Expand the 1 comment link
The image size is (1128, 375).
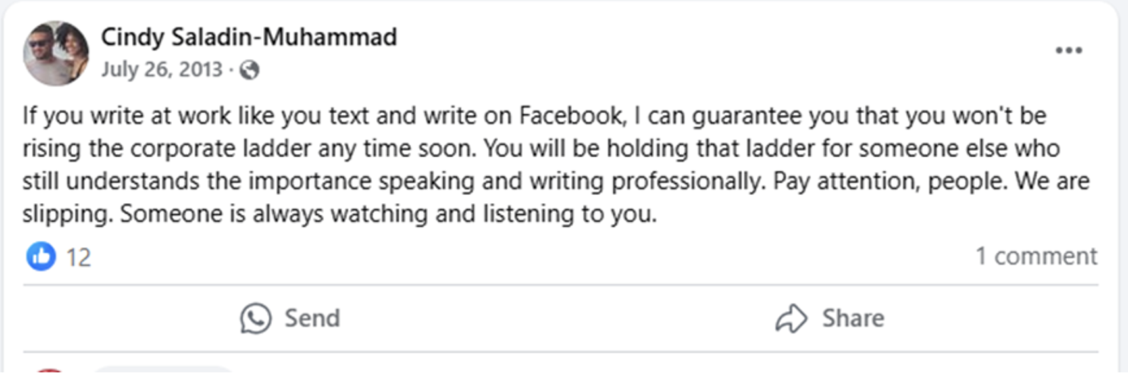1036,256
